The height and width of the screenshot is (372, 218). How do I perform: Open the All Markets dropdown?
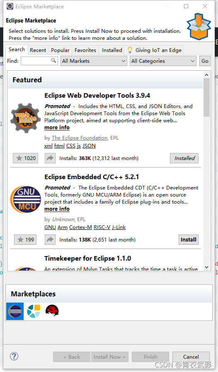point(94,61)
